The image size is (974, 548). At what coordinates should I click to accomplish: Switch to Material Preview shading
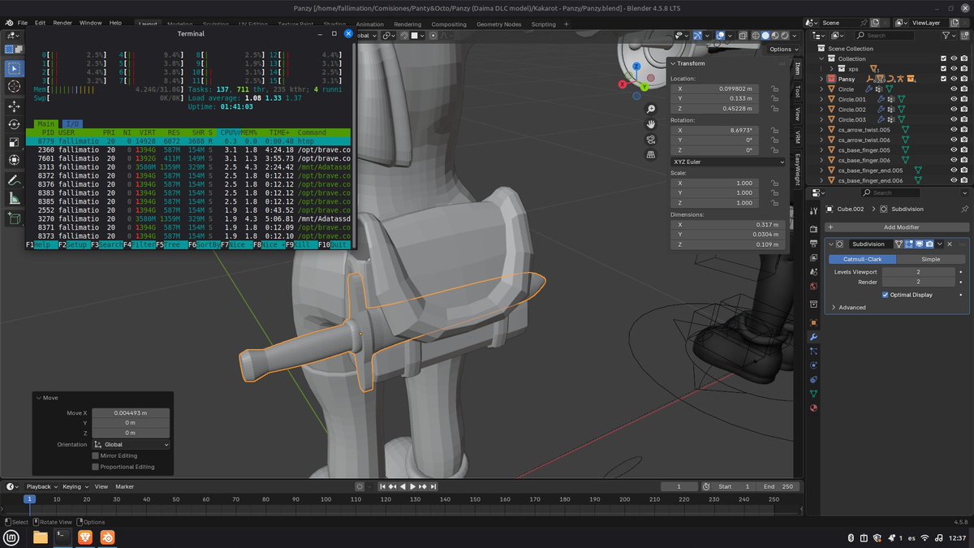(776, 36)
